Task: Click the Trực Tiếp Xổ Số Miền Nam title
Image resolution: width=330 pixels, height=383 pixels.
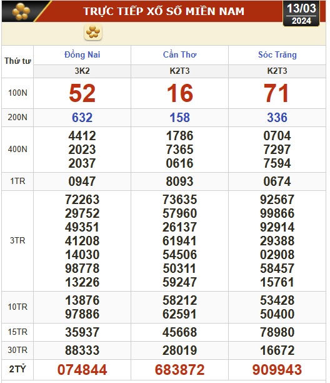Action: point(164,11)
